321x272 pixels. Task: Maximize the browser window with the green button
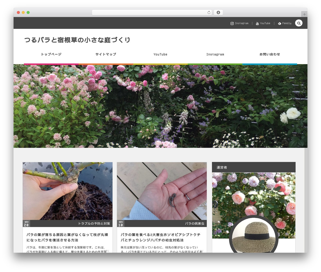tap(28, 13)
